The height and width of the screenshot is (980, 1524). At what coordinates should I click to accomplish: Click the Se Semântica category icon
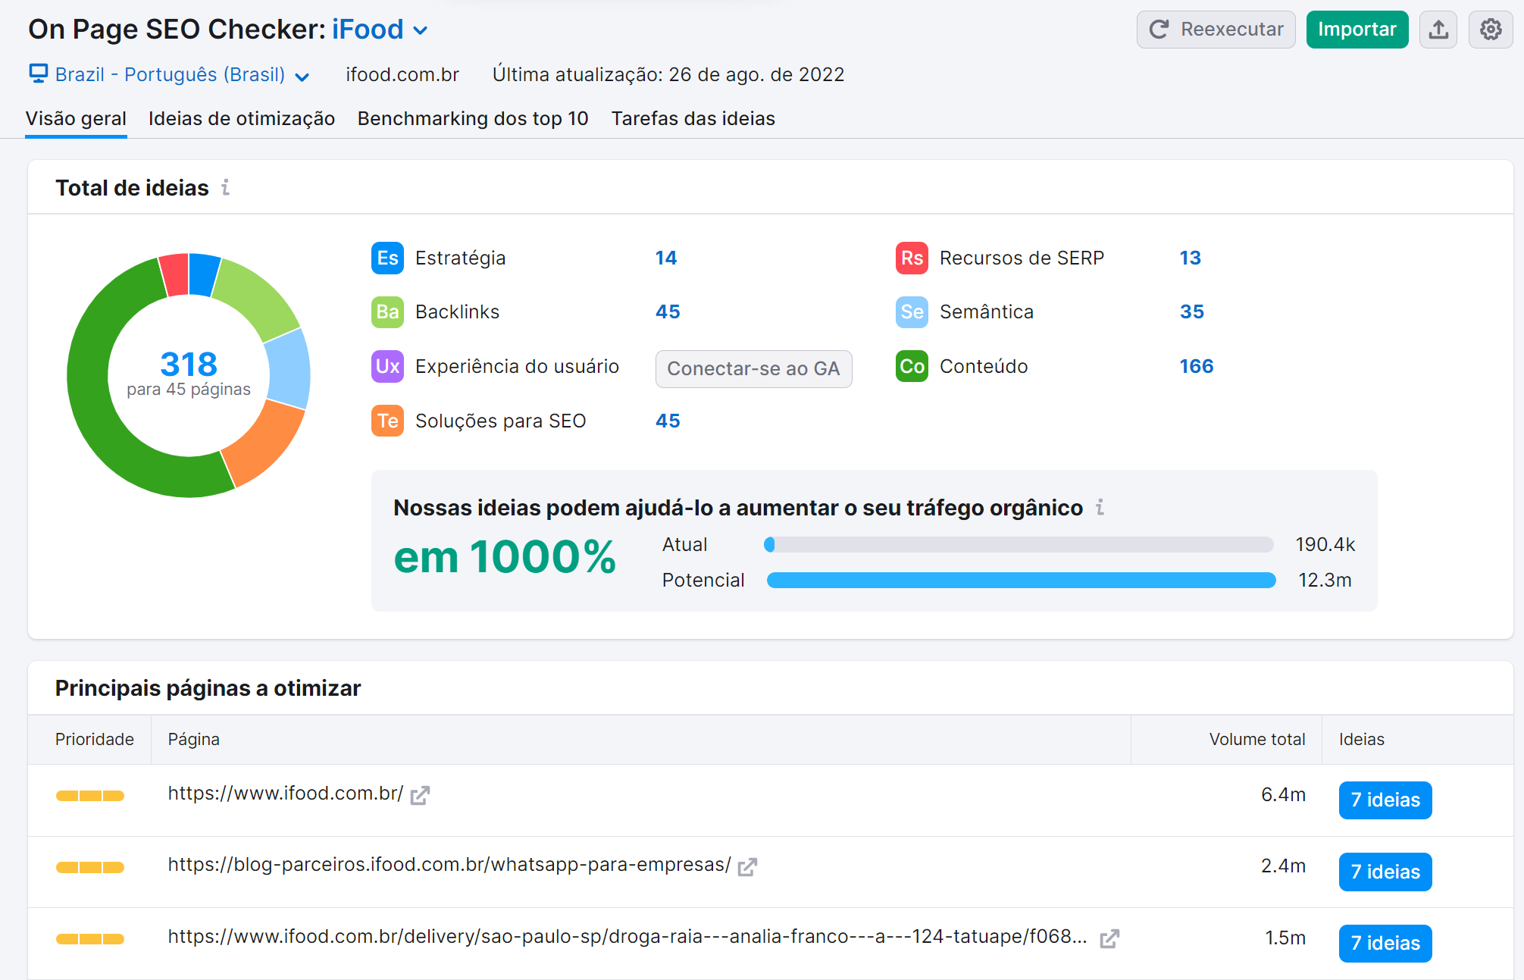pyautogui.click(x=912, y=312)
